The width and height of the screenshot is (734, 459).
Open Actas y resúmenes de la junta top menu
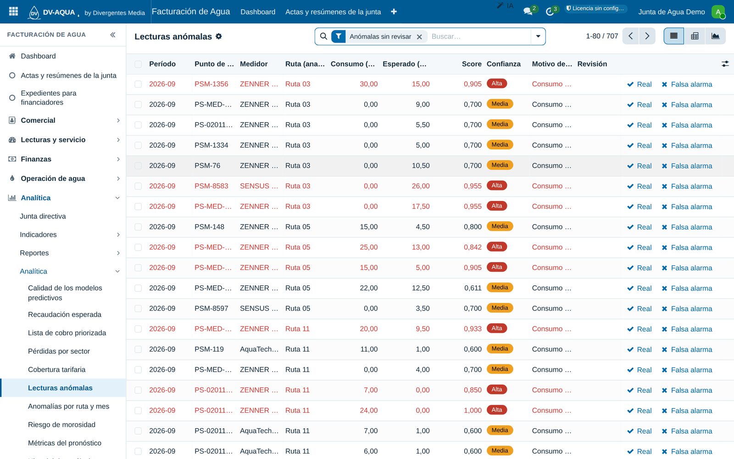333,12
